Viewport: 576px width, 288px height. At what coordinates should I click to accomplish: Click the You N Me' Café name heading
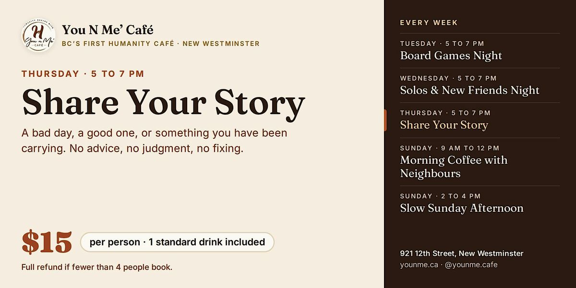pyautogui.click(x=108, y=30)
